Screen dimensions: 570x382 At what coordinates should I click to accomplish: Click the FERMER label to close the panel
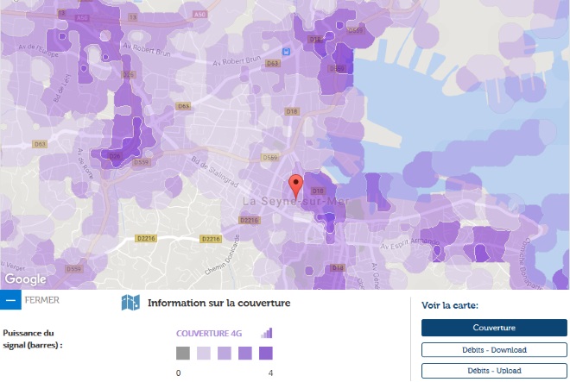coord(41,300)
